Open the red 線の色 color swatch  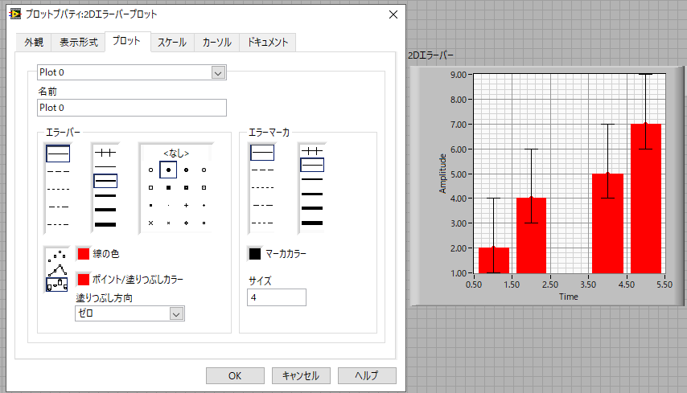(82, 254)
